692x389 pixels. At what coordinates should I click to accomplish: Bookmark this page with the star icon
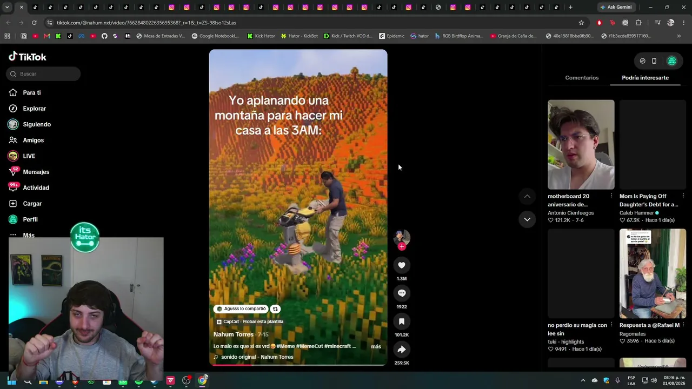click(581, 23)
